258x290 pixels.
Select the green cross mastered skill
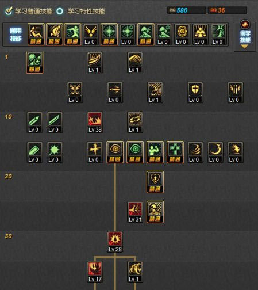(x=175, y=152)
